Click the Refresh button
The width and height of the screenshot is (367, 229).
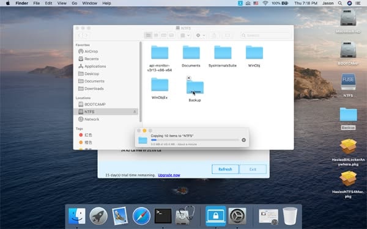[x=225, y=169]
